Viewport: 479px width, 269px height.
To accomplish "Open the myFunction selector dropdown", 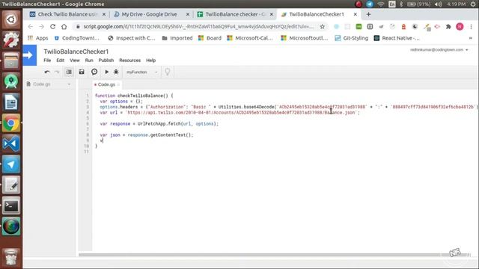I will (x=141, y=72).
